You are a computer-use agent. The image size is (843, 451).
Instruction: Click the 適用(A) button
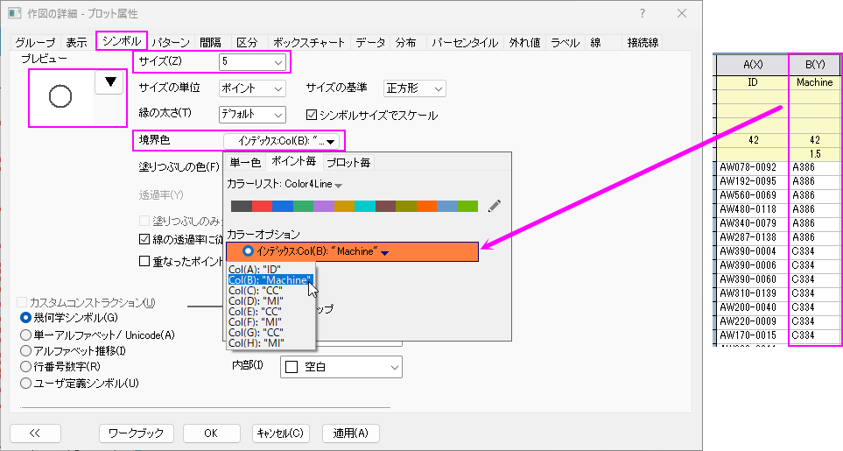tap(350, 433)
